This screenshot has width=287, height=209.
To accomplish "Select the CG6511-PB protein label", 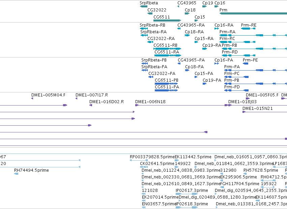I will [167, 80].
